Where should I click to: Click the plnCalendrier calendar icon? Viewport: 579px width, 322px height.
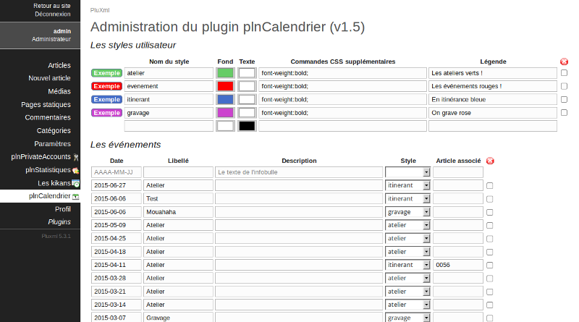(75, 196)
